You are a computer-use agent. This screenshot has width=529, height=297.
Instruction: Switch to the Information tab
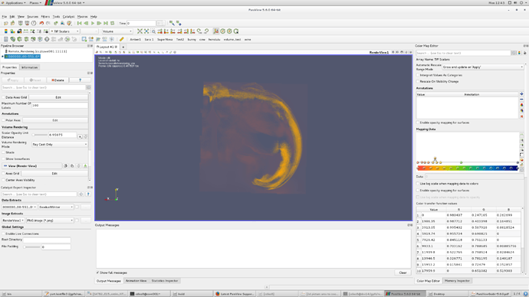point(30,67)
